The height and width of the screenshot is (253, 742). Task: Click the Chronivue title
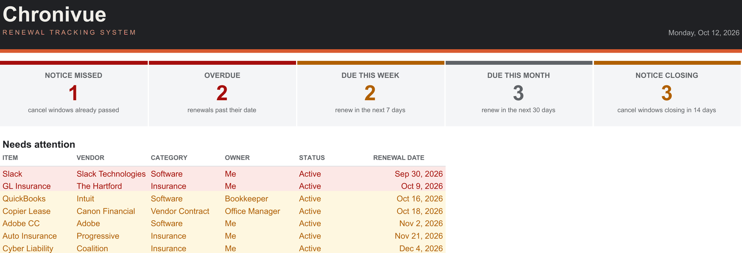pyautogui.click(x=54, y=15)
